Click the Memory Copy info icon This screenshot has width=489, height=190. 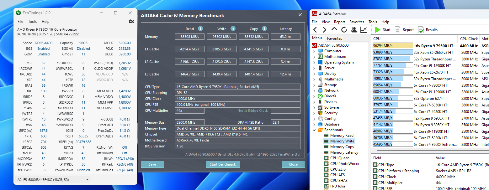[x=264, y=28]
